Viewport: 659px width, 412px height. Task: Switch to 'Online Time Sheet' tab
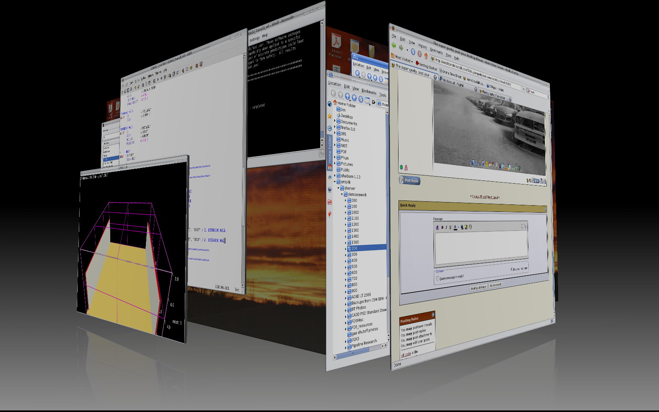pos(451,73)
